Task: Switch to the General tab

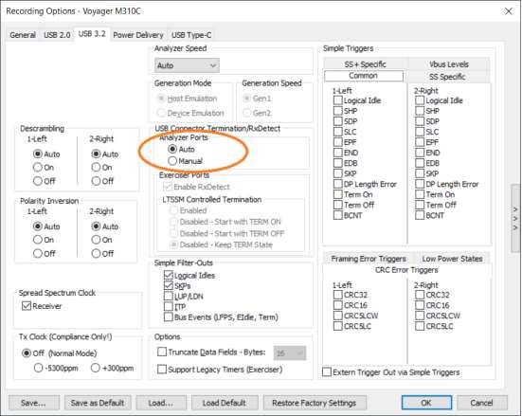Action: (x=23, y=35)
